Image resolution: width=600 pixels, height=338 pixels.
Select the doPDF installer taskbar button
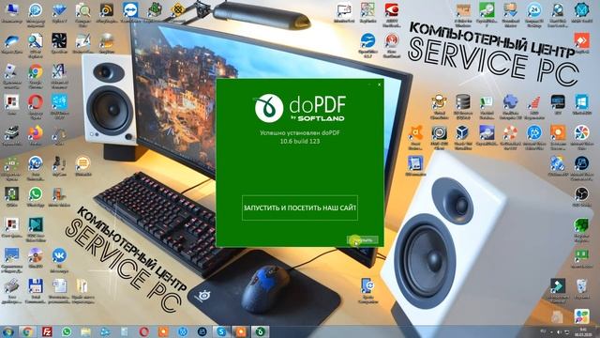click(x=260, y=331)
